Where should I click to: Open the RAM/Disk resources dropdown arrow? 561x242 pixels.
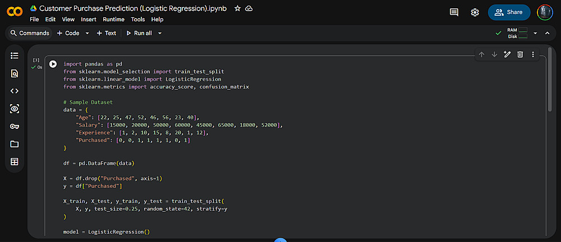pyautogui.click(x=535, y=33)
